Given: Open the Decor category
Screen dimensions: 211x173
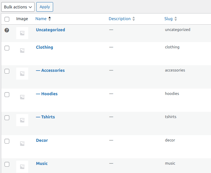Looking at the screenshot, I should point(42,141).
